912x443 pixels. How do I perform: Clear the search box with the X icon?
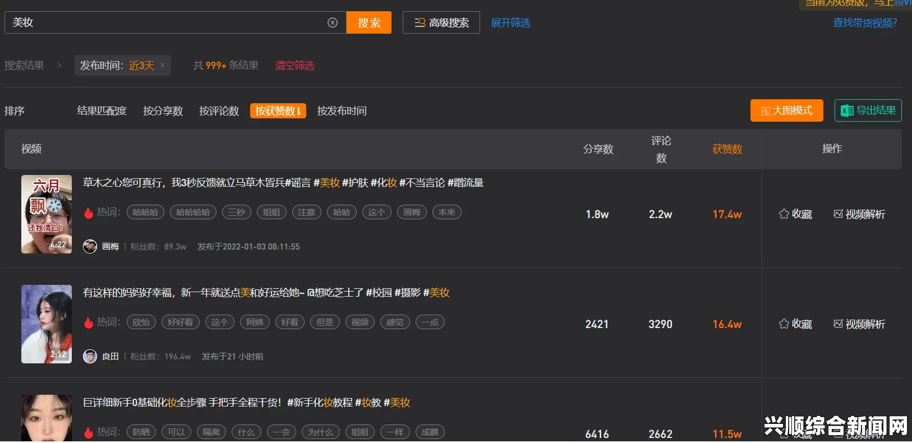click(x=333, y=22)
